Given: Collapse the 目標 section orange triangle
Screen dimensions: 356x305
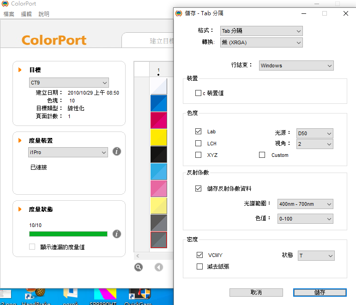Looking at the screenshot, I should coord(20,70).
